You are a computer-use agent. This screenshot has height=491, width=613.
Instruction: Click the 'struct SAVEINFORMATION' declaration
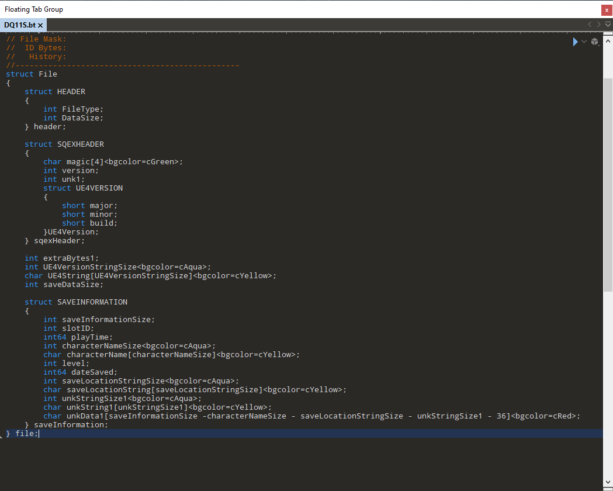[76, 302]
